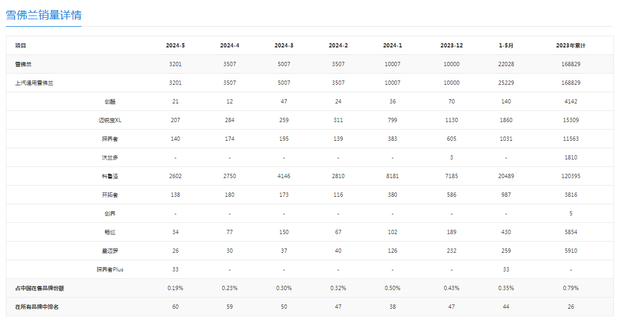Screen dimensions: 623x321
Task: Select the 1-5月 column header
Action: pos(506,45)
